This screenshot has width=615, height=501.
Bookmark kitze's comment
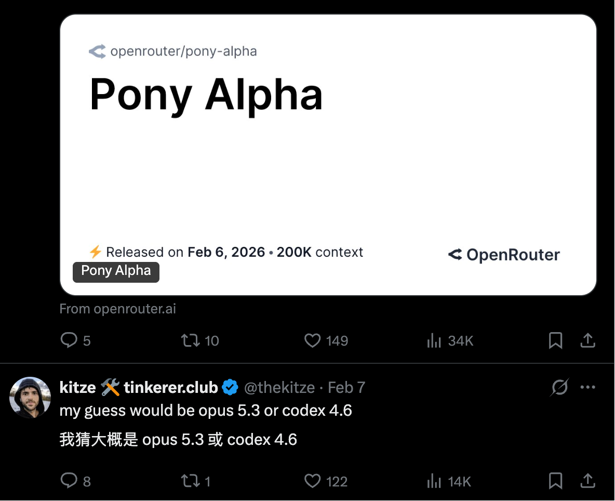[x=555, y=481]
